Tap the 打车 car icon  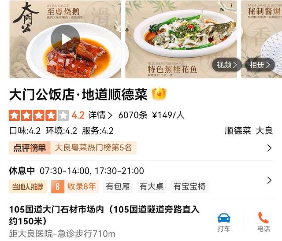coord(224,218)
